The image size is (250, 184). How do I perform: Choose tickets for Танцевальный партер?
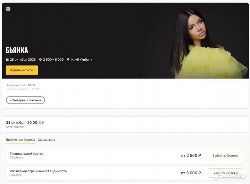[x=225, y=155]
